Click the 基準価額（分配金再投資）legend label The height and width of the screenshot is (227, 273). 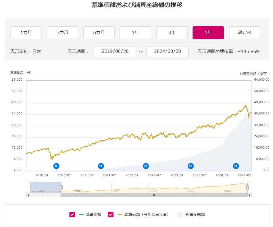(147, 215)
